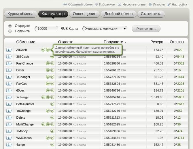Switch to Курсы обмена tab

20,14
